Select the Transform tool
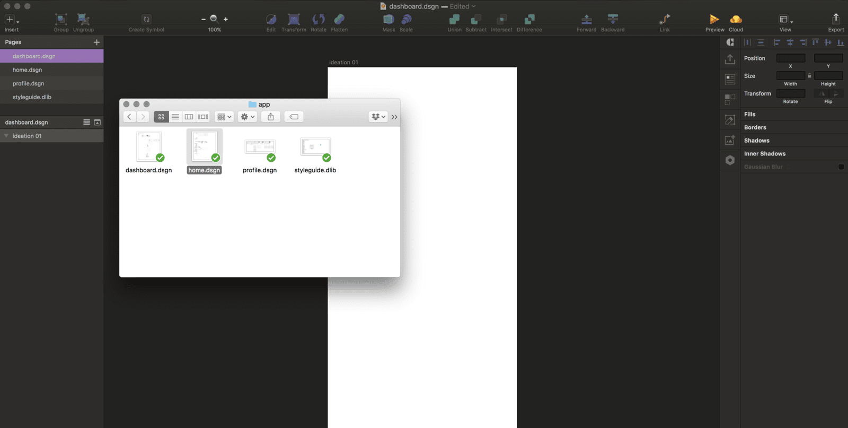Viewport: 848px width, 428px height. [294, 20]
